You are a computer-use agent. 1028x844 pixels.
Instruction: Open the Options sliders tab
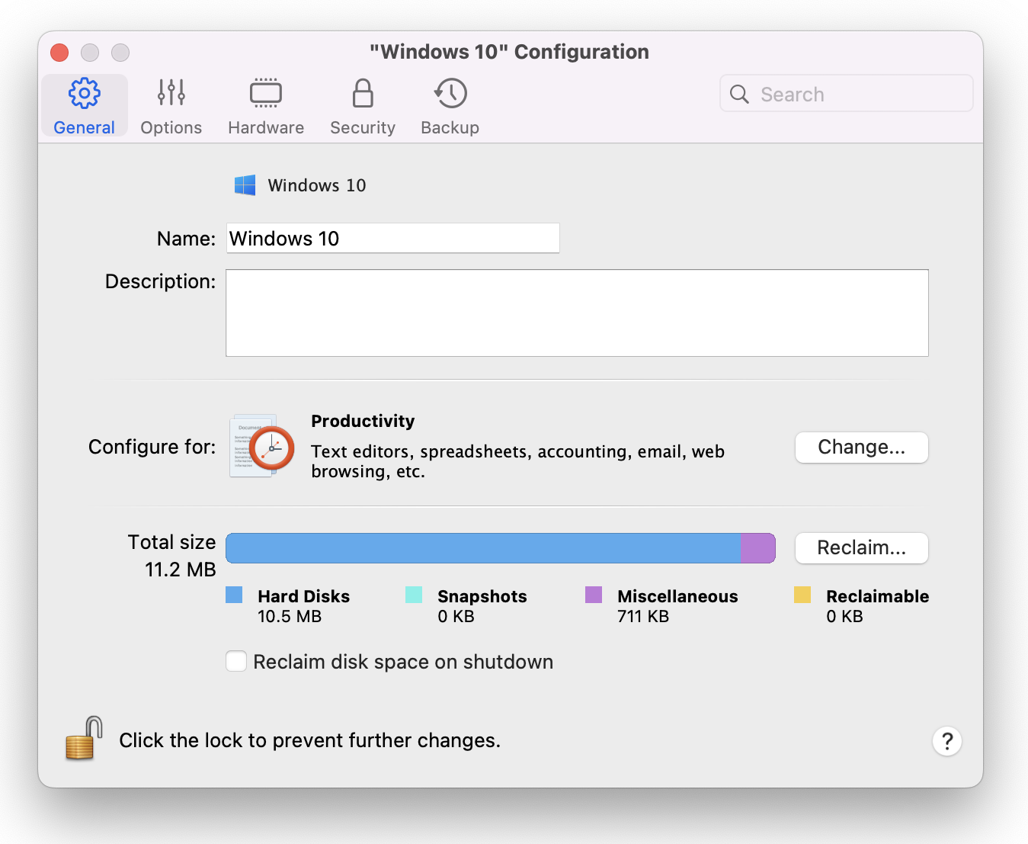171,106
